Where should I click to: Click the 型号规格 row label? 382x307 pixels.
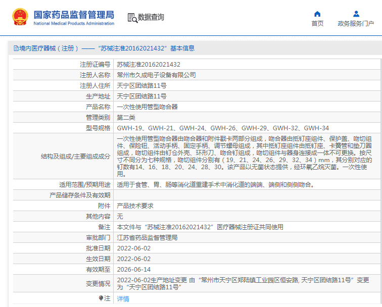click(x=98, y=128)
